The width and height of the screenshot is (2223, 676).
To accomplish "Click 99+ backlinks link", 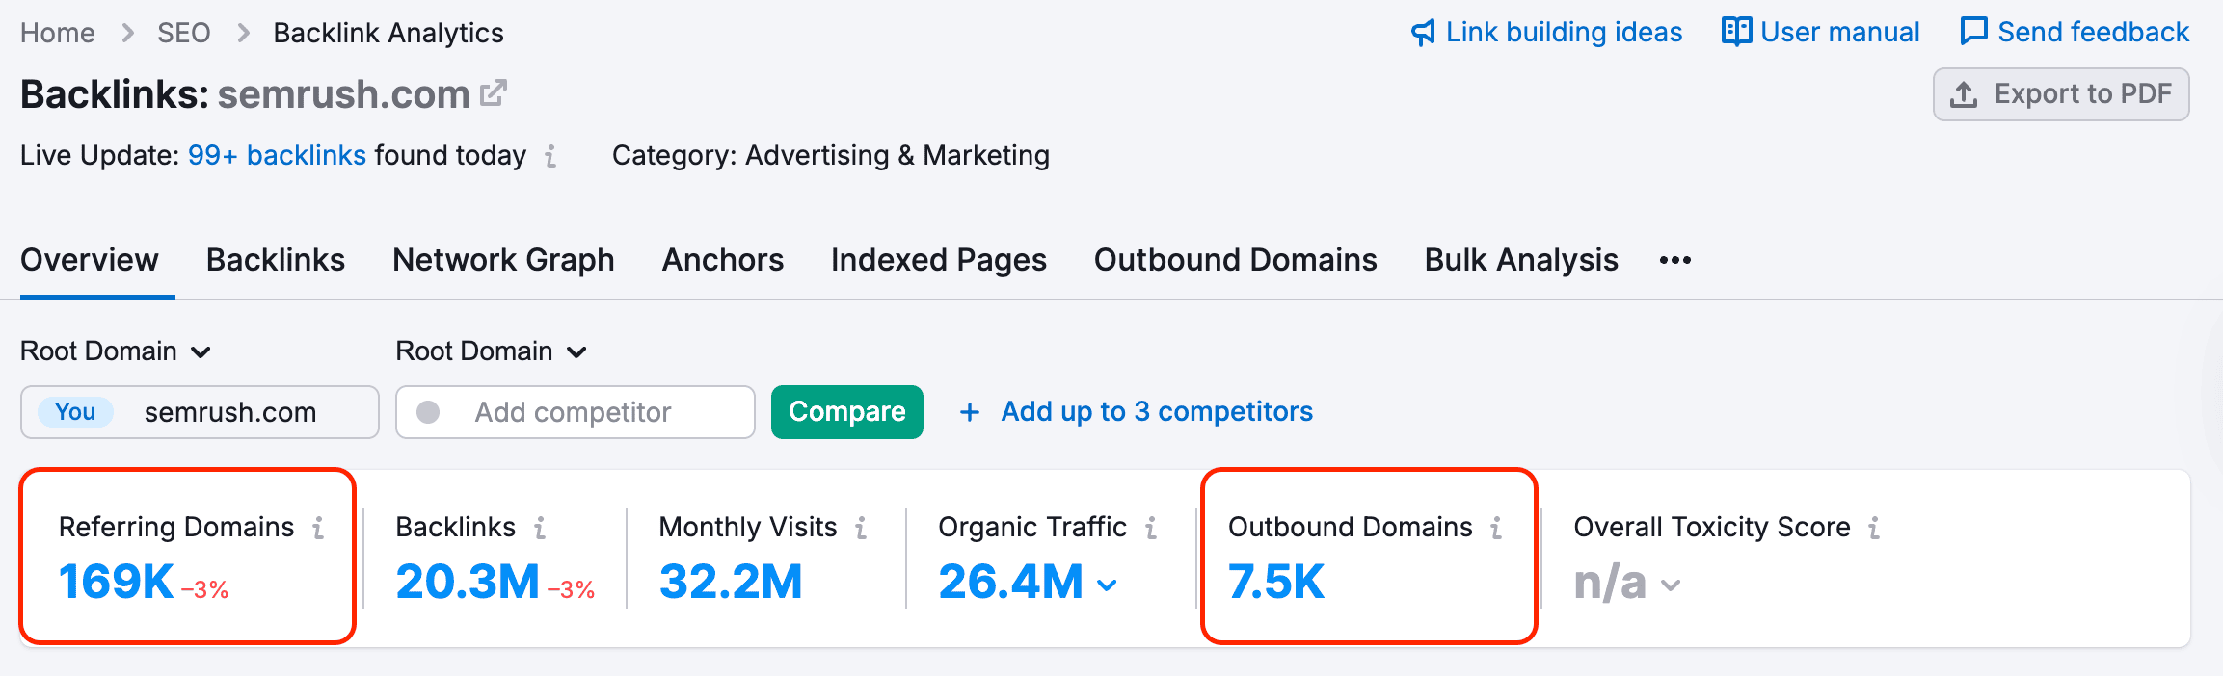I will pyautogui.click(x=277, y=155).
